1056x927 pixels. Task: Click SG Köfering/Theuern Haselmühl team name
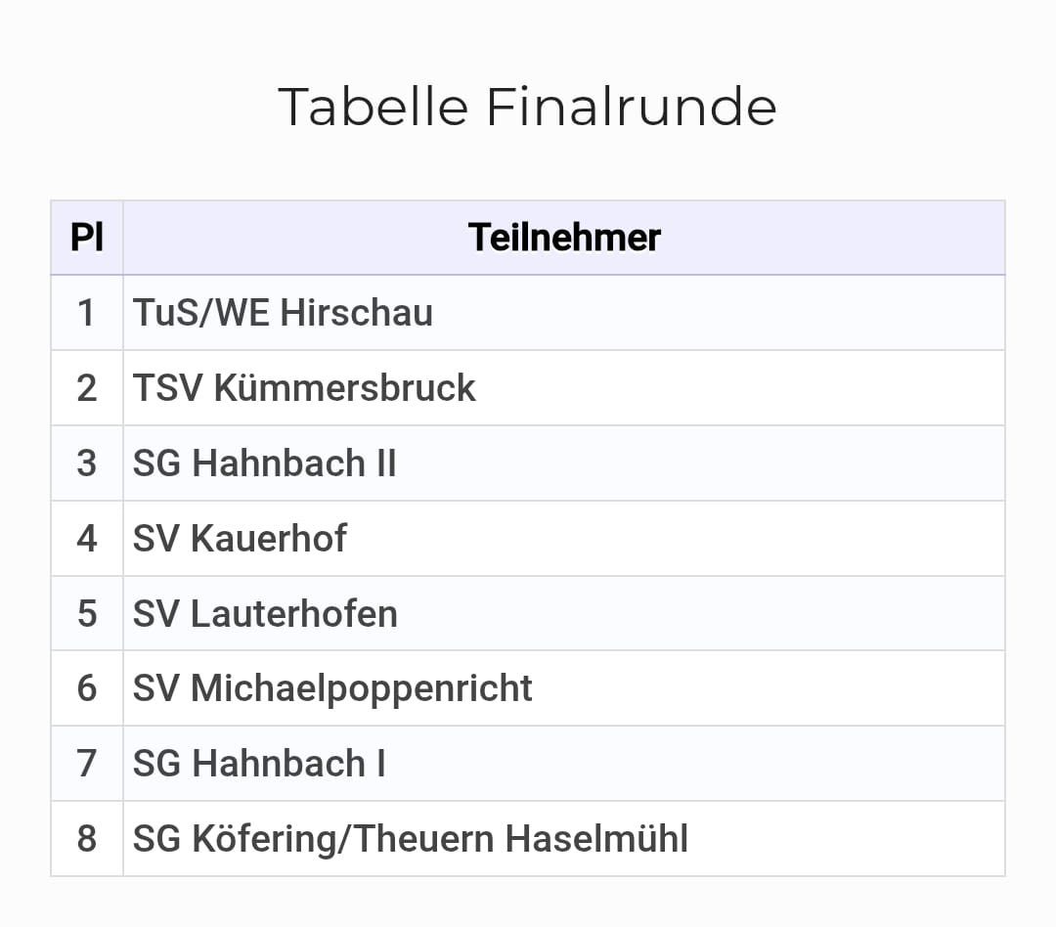[411, 839]
